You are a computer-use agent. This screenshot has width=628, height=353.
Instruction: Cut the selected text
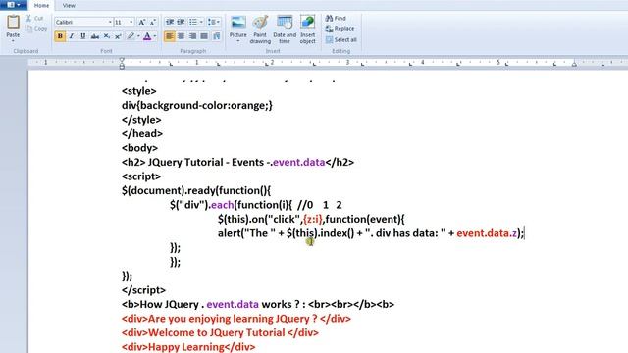coord(35,19)
